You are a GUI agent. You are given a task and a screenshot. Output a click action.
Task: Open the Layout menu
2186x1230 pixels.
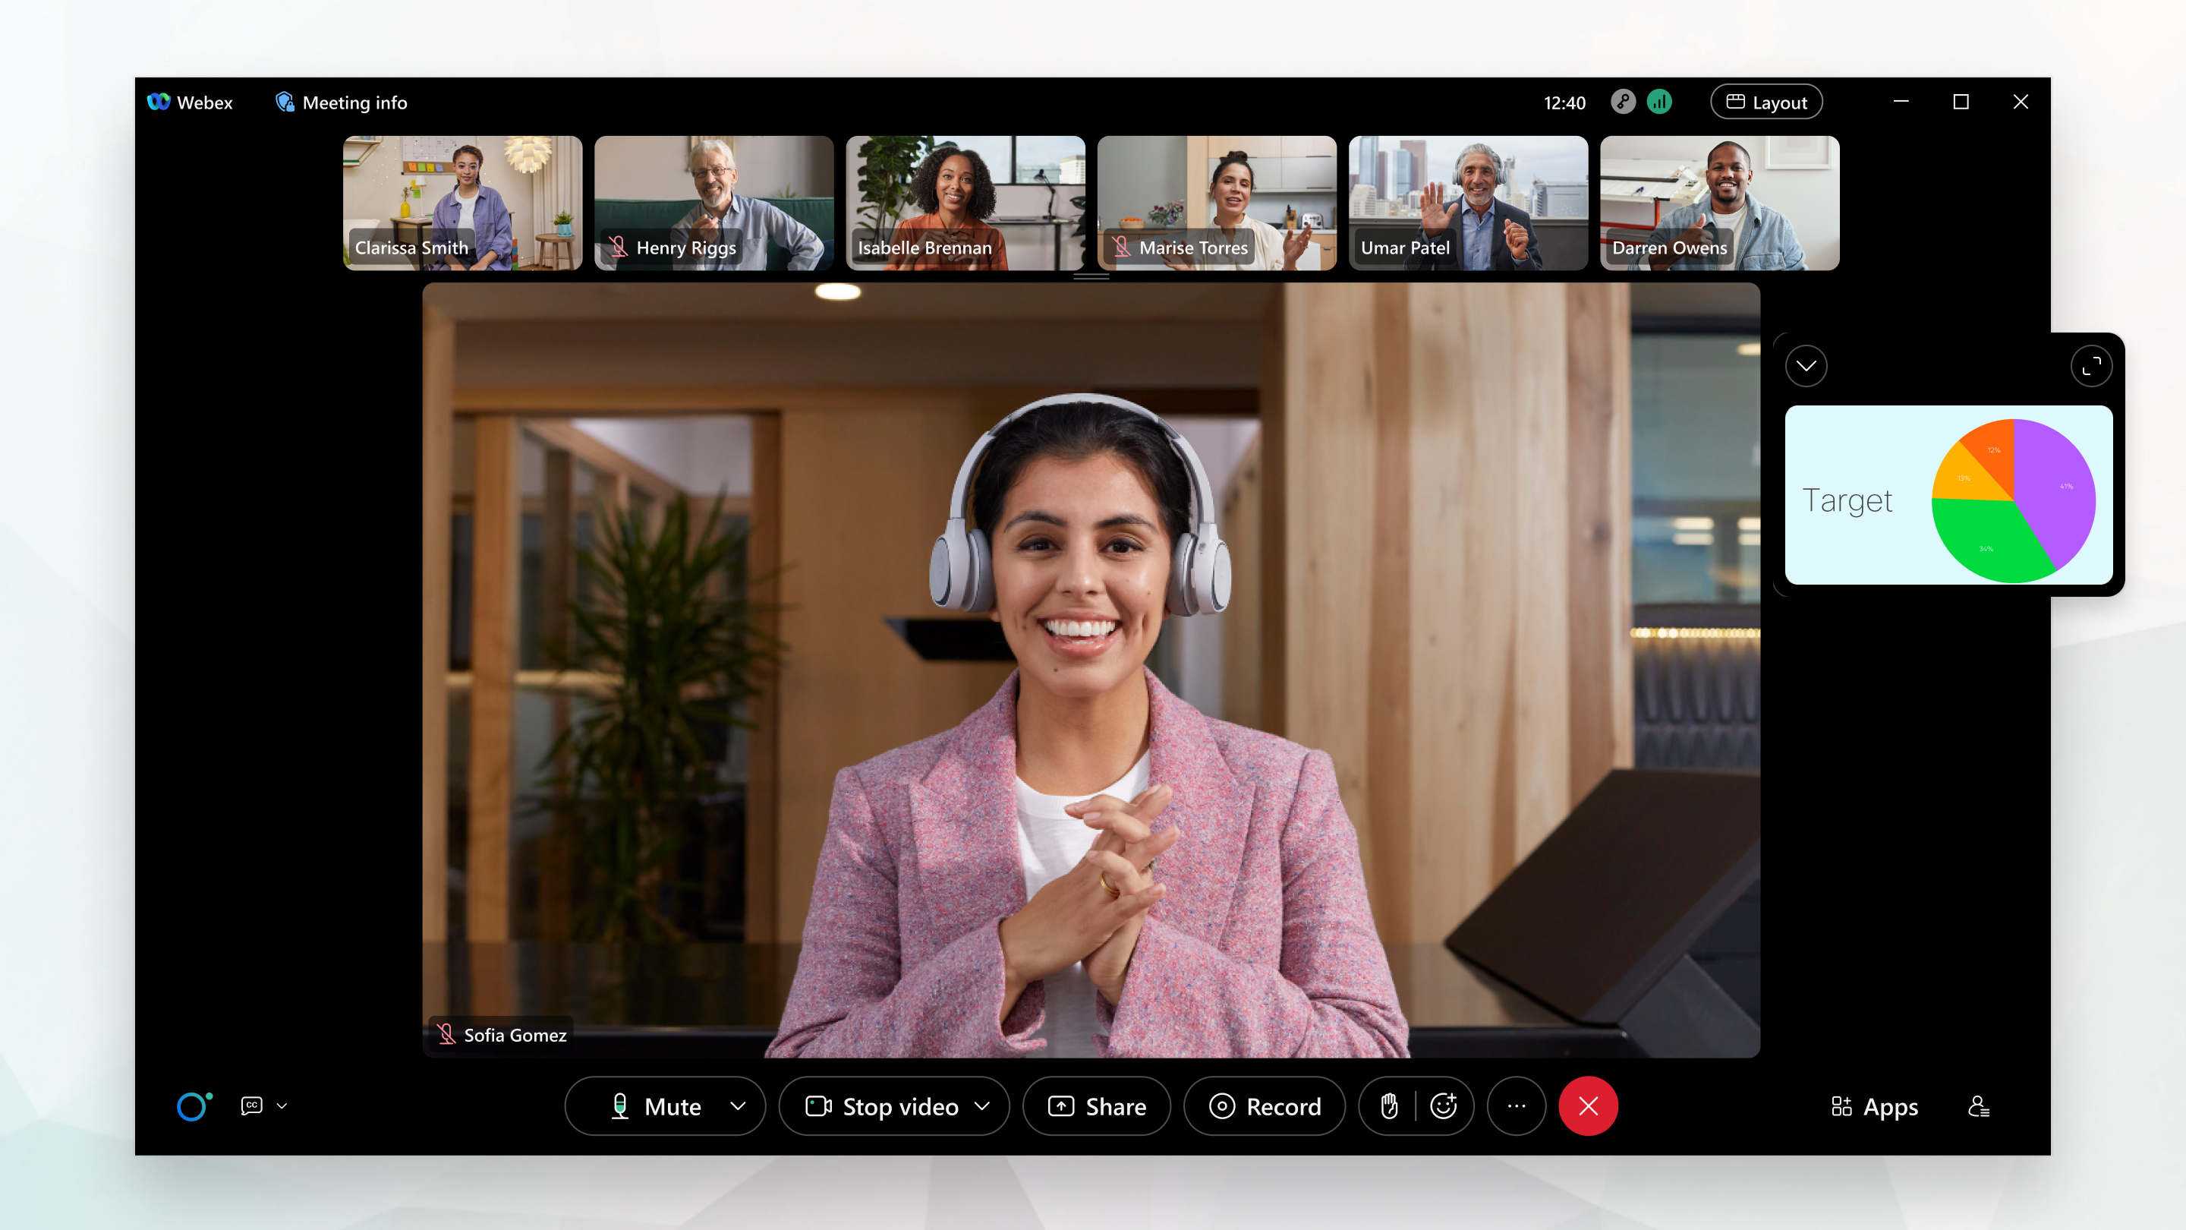tap(1765, 101)
